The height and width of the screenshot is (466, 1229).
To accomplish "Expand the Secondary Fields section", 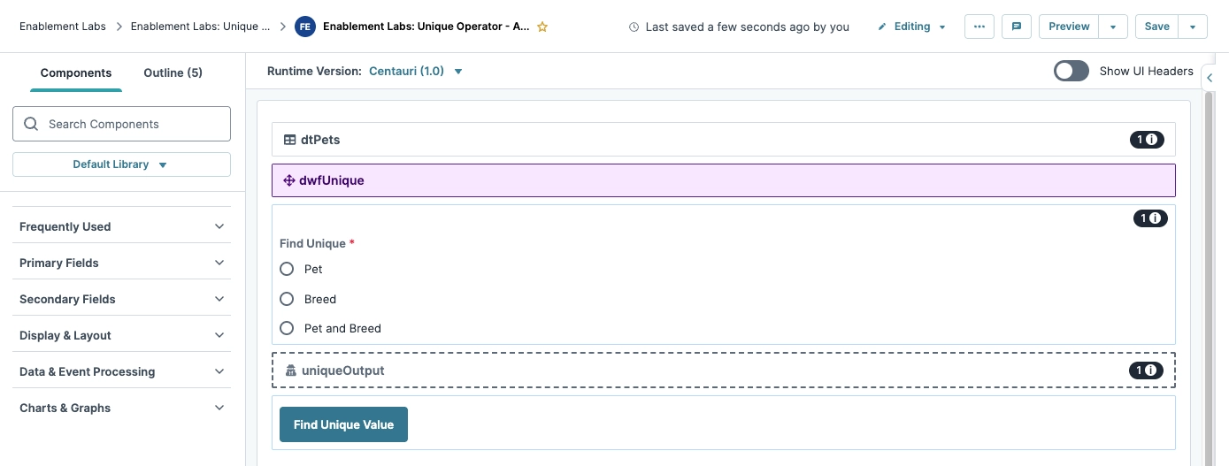I will point(121,299).
